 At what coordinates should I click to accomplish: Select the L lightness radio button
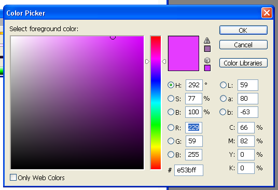tap(223, 85)
